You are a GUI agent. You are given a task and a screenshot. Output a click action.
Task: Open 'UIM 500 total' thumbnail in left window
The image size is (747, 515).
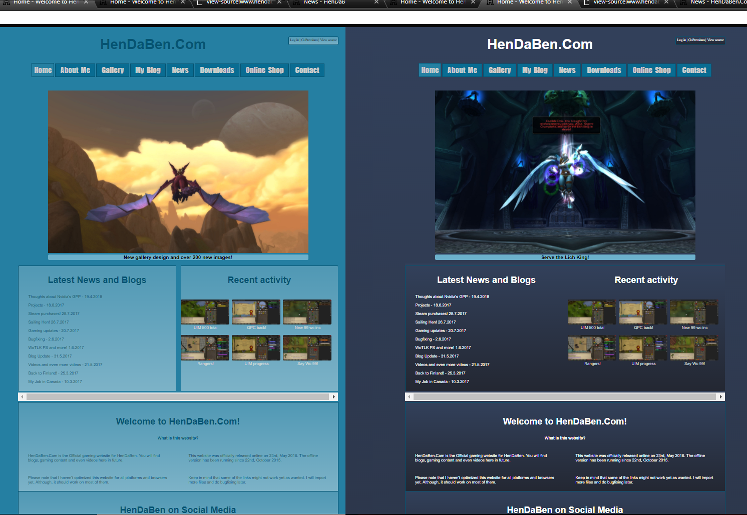coord(205,312)
